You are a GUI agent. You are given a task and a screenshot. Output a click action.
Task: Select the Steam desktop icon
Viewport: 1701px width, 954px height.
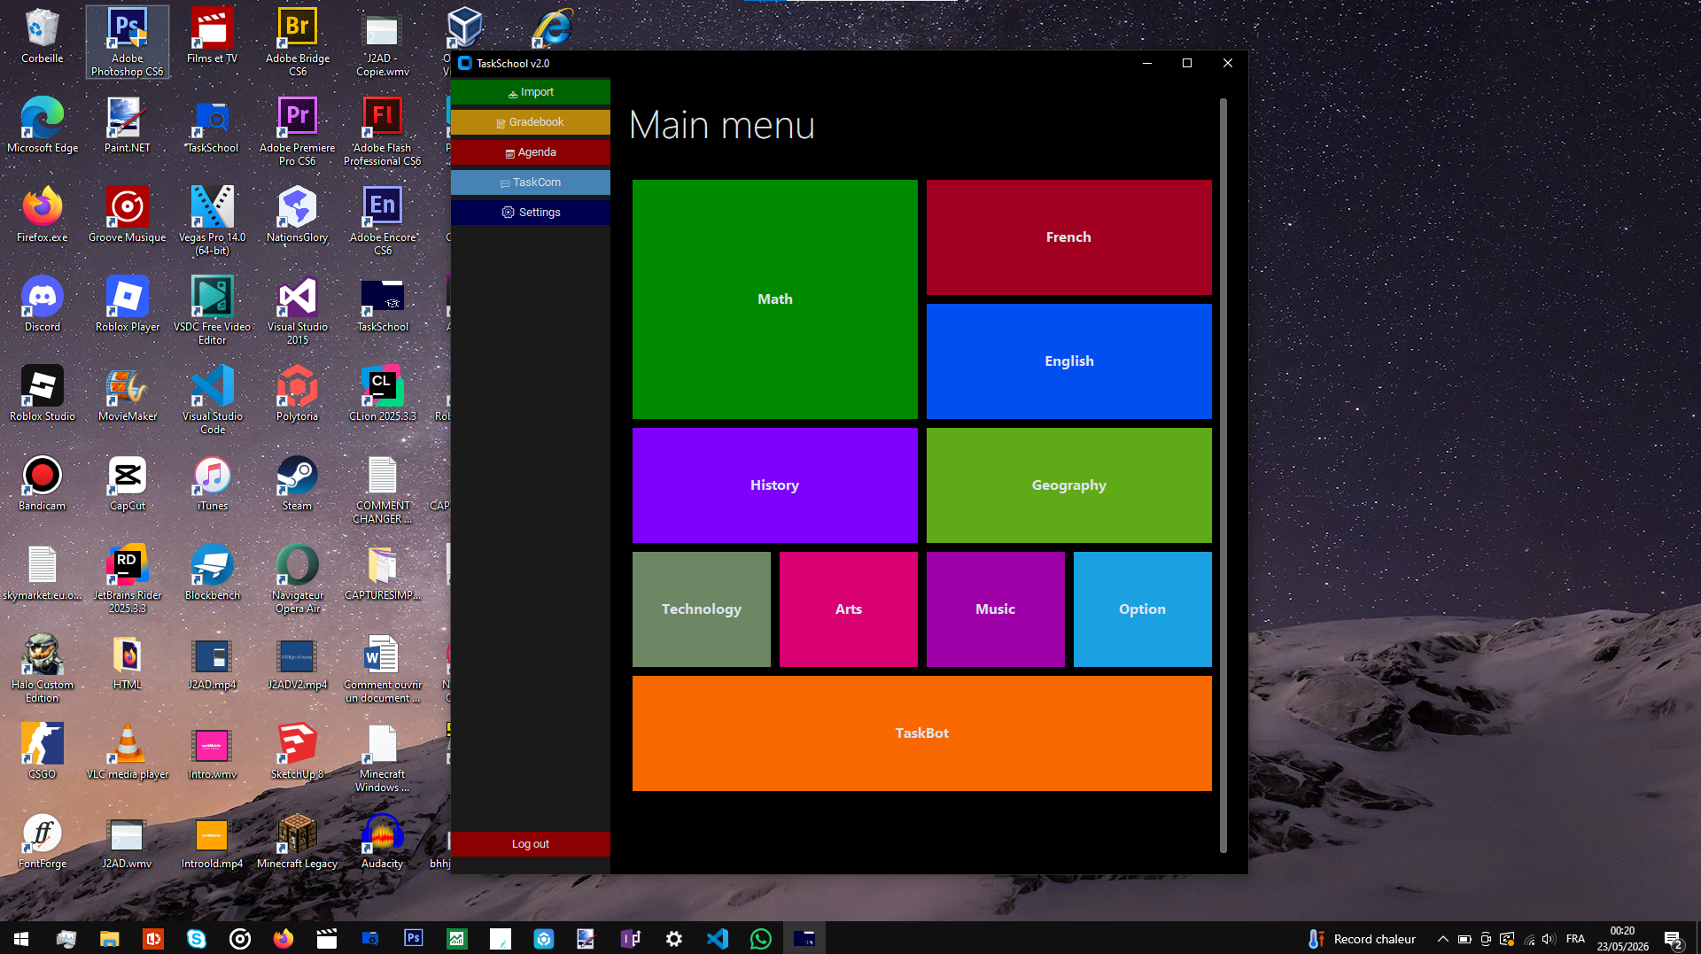[298, 484]
